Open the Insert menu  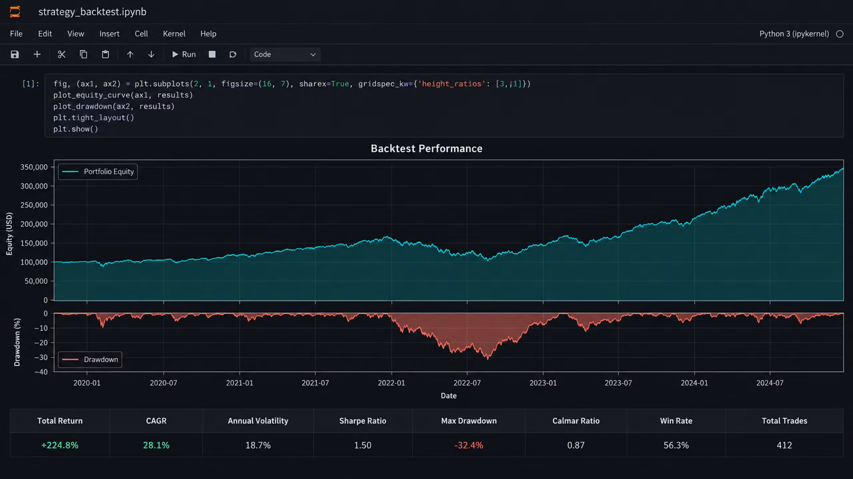coord(109,34)
